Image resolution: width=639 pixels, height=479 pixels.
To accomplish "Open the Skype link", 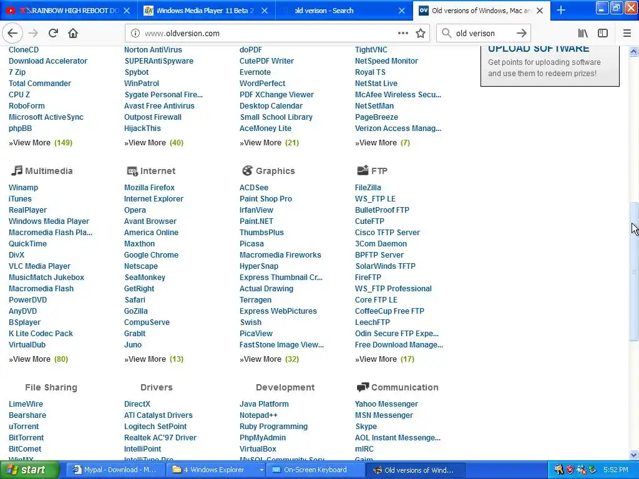I will tap(366, 427).
